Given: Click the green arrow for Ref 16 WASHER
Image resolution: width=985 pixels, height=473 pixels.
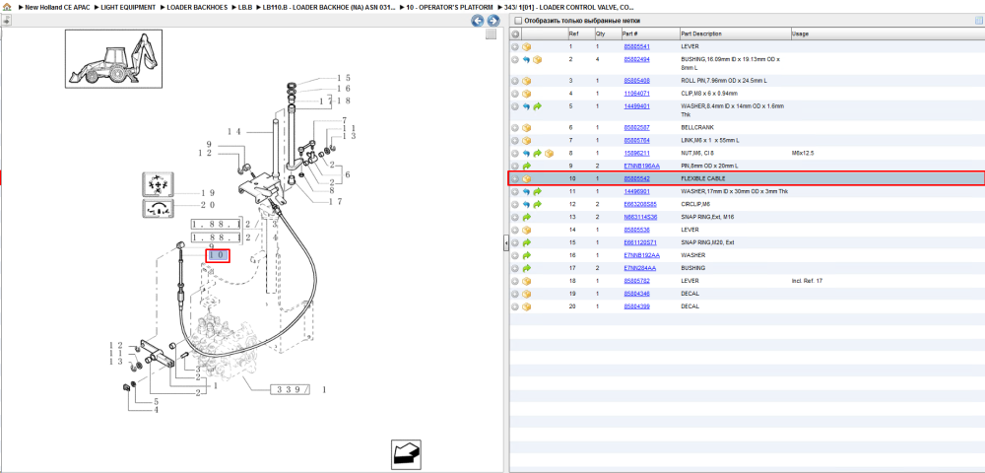Looking at the screenshot, I should pos(526,255).
